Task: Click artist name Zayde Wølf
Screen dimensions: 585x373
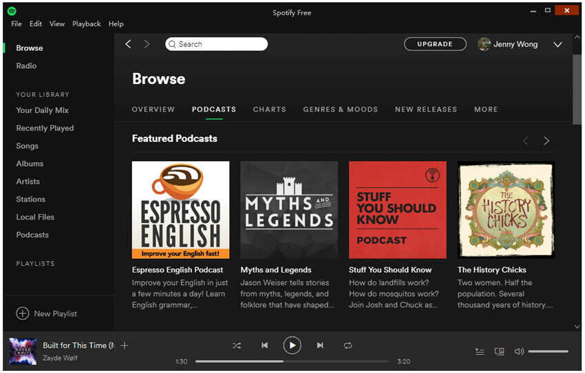Action: point(60,358)
